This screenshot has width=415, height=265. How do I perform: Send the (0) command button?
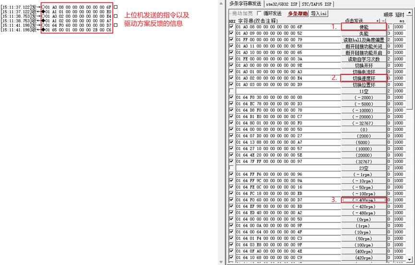[364, 129]
